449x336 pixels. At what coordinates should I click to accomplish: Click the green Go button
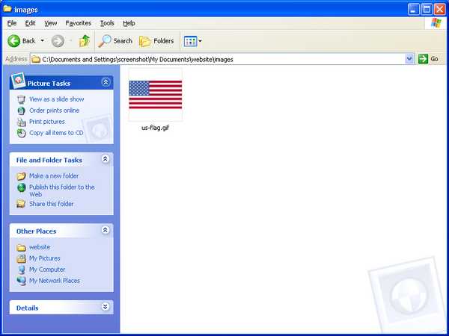pyautogui.click(x=428, y=59)
